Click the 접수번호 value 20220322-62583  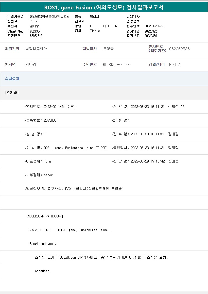[155, 26]
